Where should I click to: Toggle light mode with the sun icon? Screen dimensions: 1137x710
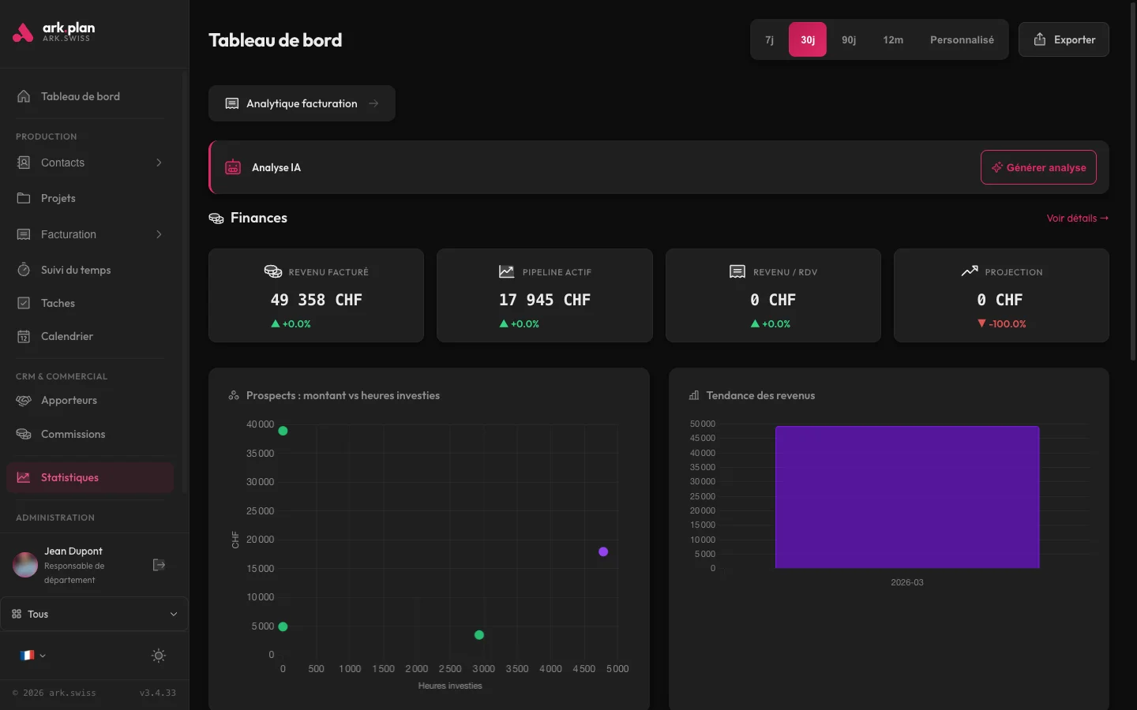click(158, 656)
